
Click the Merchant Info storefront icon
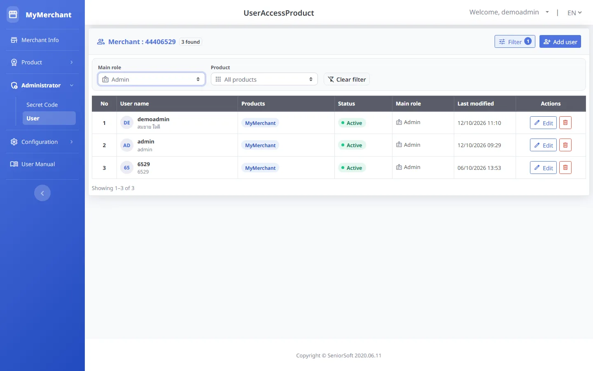click(x=14, y=40)
